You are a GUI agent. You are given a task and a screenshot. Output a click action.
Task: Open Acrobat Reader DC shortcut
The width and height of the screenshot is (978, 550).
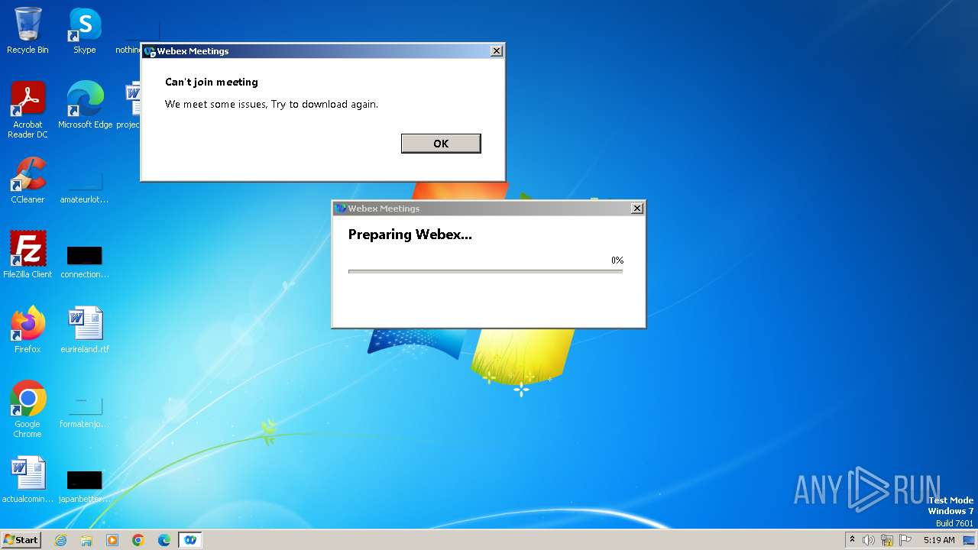pyautogui.click(x=28, y=110)
